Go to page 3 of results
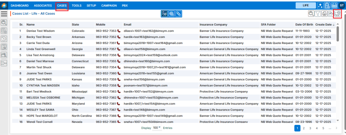This screenshot has height=135, width=346. pyautogui.click(x=310, y=128)
